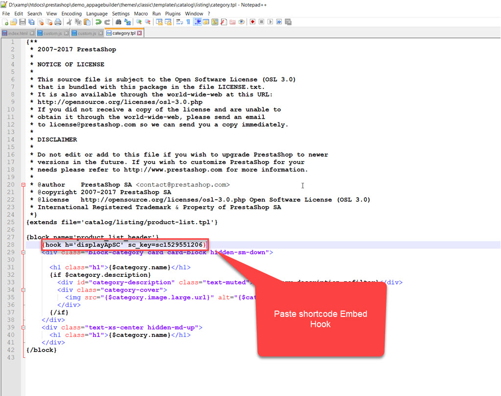The height and width of the screenshot is (396, 501).
Task: Save the recorded macro icon
Action: point(288,22)
